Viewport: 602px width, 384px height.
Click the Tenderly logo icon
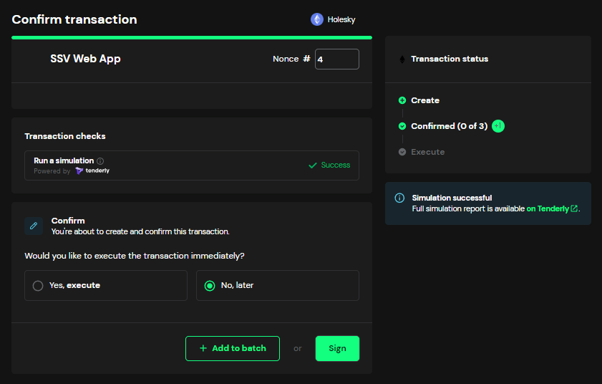(x=79, y=171)
